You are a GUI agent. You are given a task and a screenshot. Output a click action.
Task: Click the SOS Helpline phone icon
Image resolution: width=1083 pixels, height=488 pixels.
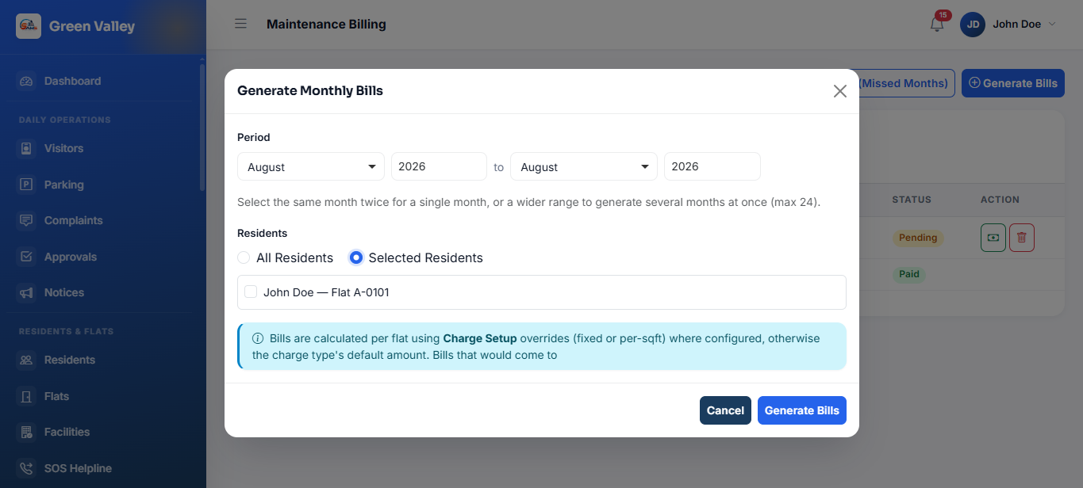(x=27, y=468)
